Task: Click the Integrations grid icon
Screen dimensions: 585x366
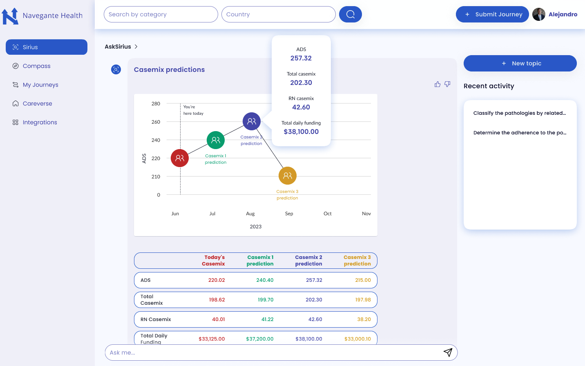Action: [16, 122]
